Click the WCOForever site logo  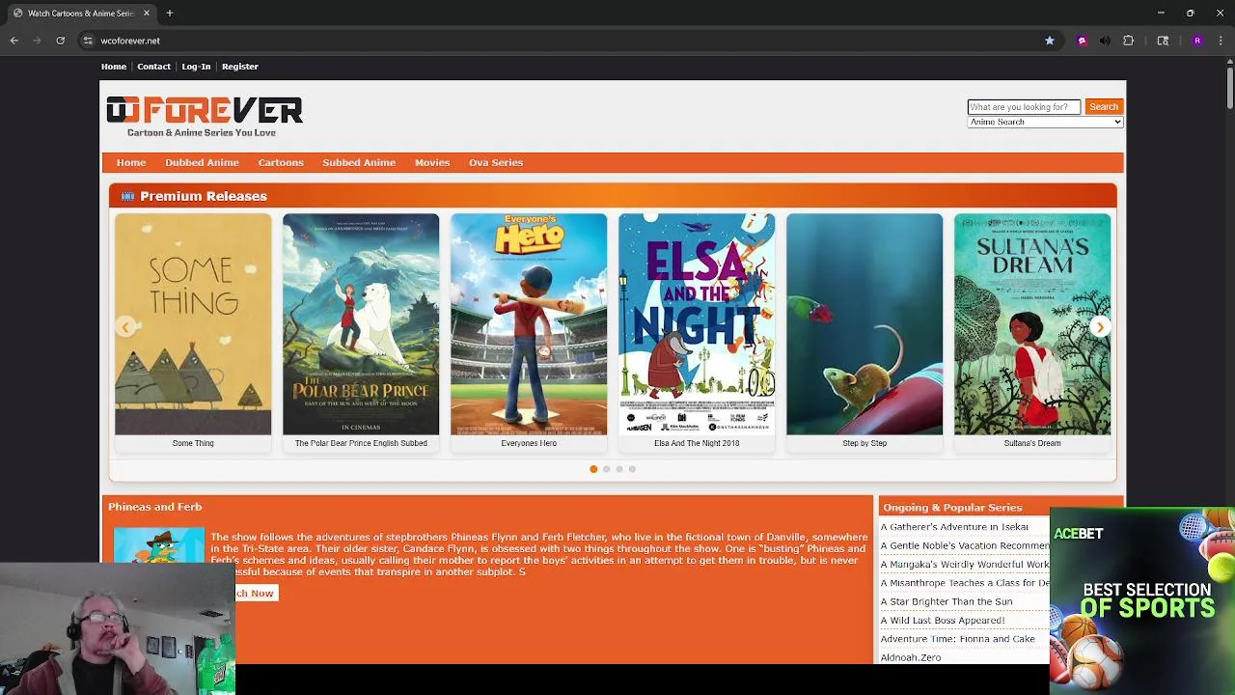(x=204, y=117)
